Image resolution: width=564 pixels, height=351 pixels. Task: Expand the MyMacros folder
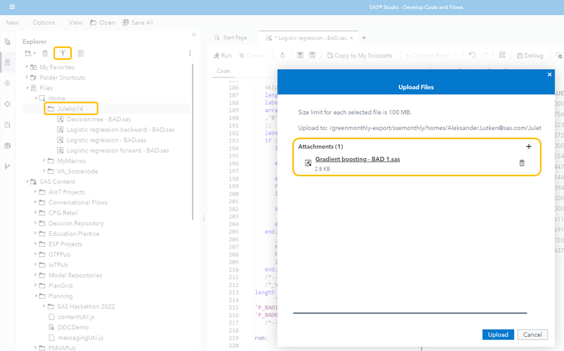[x=45, y=161]
